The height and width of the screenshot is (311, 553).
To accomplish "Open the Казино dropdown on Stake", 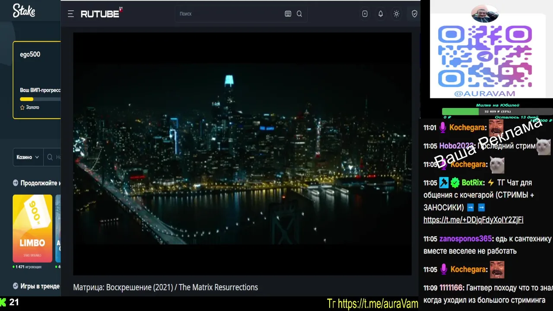I will coord(28,157).
